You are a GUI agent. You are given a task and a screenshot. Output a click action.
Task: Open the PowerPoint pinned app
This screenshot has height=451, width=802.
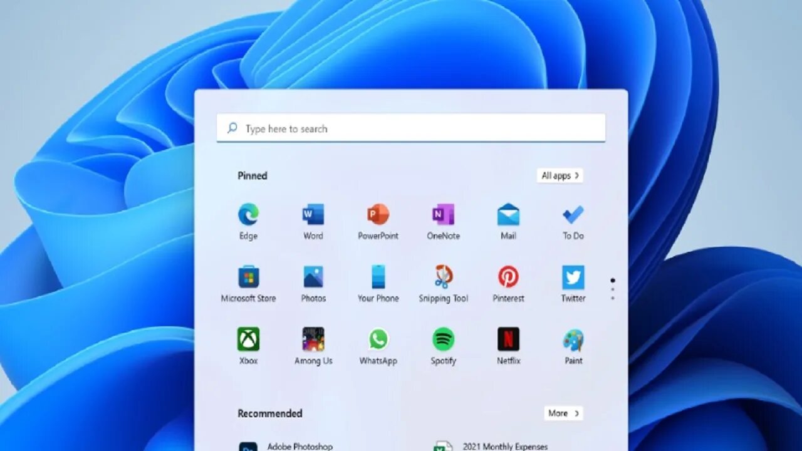(378, 215)
